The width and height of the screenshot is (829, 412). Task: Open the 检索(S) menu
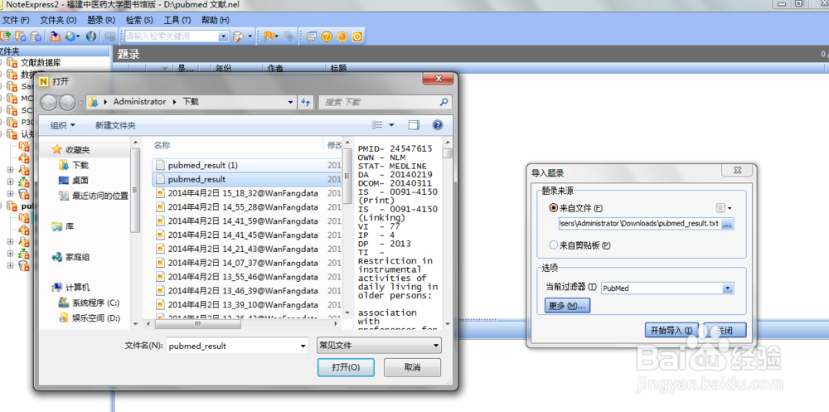click(139, 20)
